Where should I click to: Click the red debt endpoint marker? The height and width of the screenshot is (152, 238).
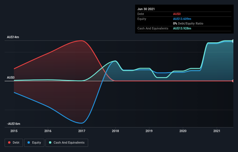pos(233,81)
